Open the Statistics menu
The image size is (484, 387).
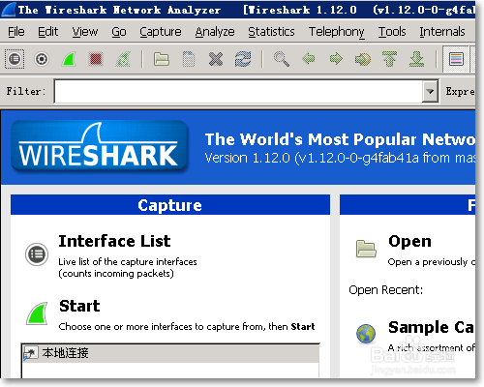click(271, 32)
